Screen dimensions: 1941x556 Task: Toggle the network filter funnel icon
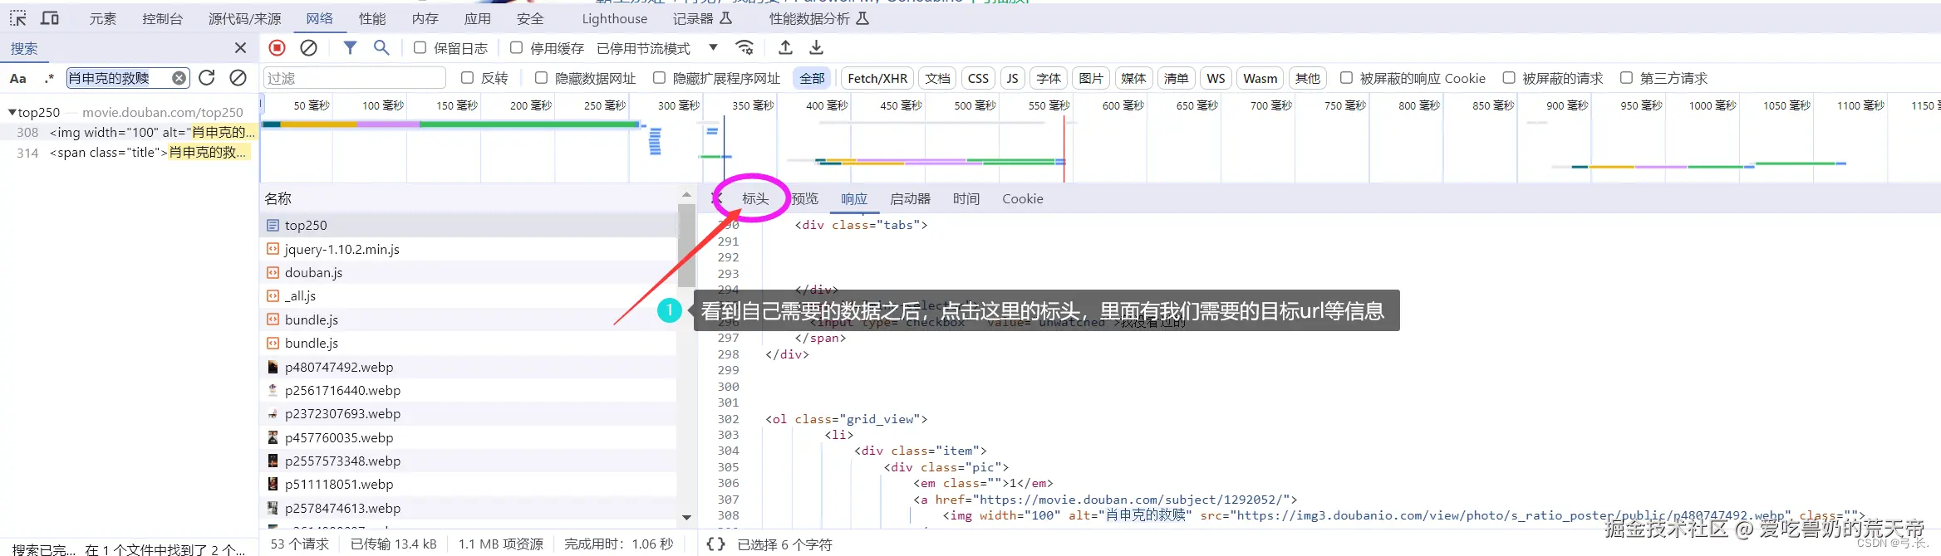350,48
